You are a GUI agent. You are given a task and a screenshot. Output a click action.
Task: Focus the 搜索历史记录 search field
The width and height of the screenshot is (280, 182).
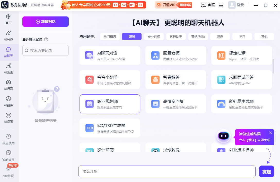tap(46, 50)
